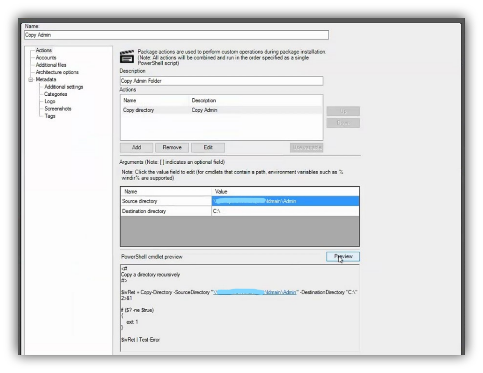Viewport: 483px width, 373px height.
Task: Open Additional files section
Action: (51, 65)
